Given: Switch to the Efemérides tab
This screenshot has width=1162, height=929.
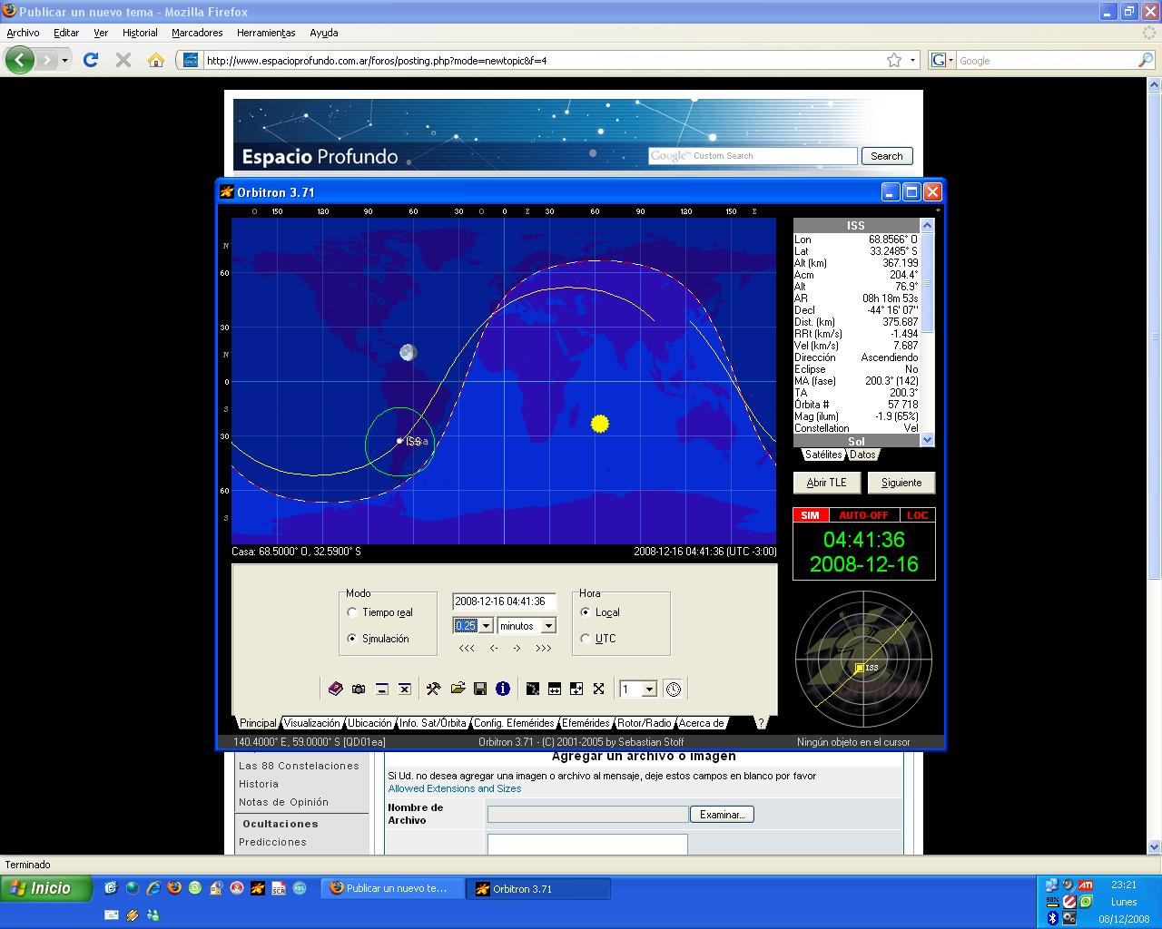Looking at the screenshot, I should pyautogui.click(x=586, y=723).
